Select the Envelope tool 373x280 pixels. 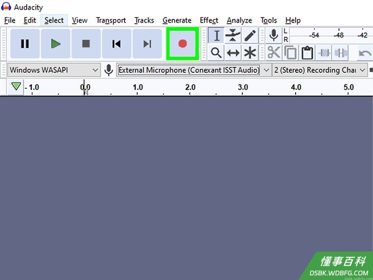233,36
